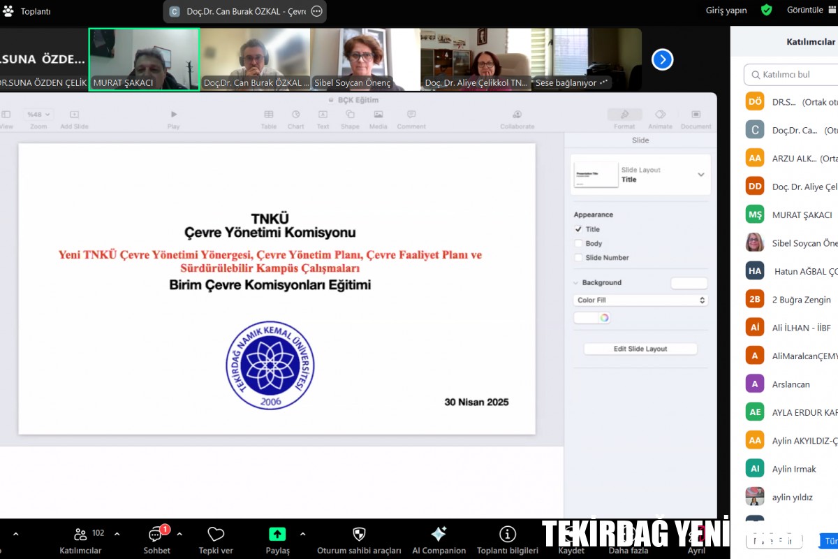Click the Giriş yapın sign-in link
This screenshot has width=838, height=559.
726,10
